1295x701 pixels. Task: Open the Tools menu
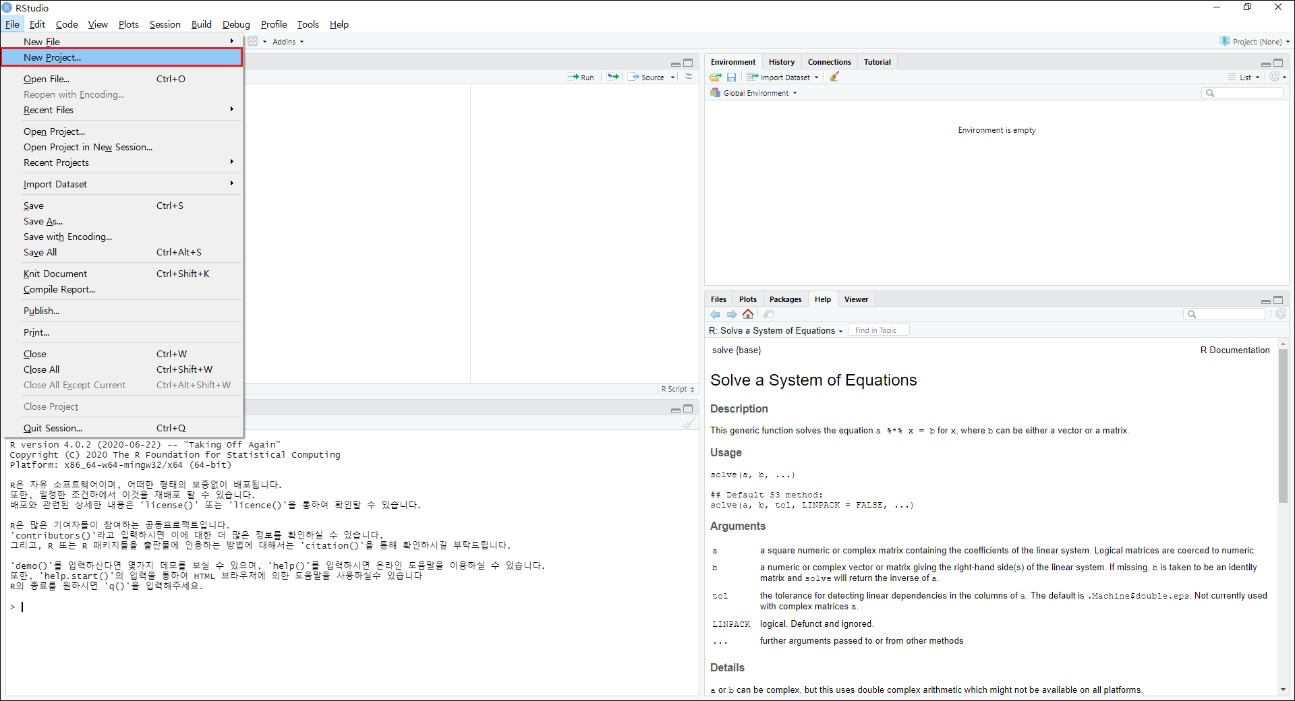308,24
